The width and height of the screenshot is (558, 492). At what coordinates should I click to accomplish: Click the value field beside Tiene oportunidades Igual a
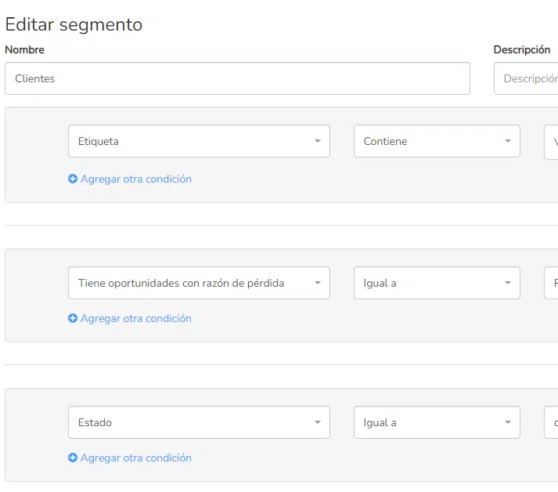coord(551,283)
